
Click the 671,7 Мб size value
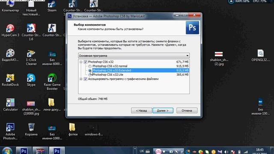point(182,62)
